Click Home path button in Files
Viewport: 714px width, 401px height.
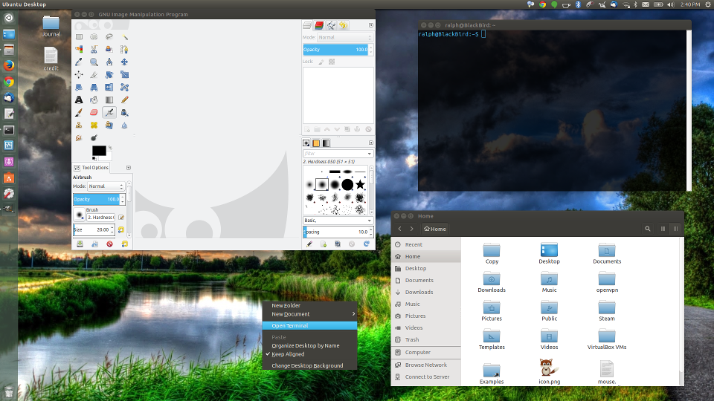435,229
